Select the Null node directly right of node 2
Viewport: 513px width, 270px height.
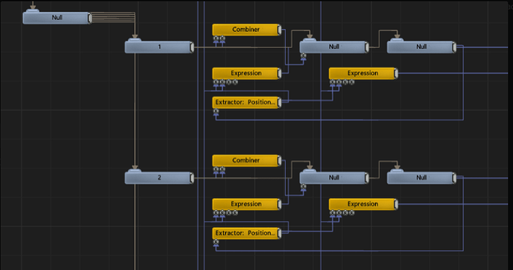tap(335, 178)
